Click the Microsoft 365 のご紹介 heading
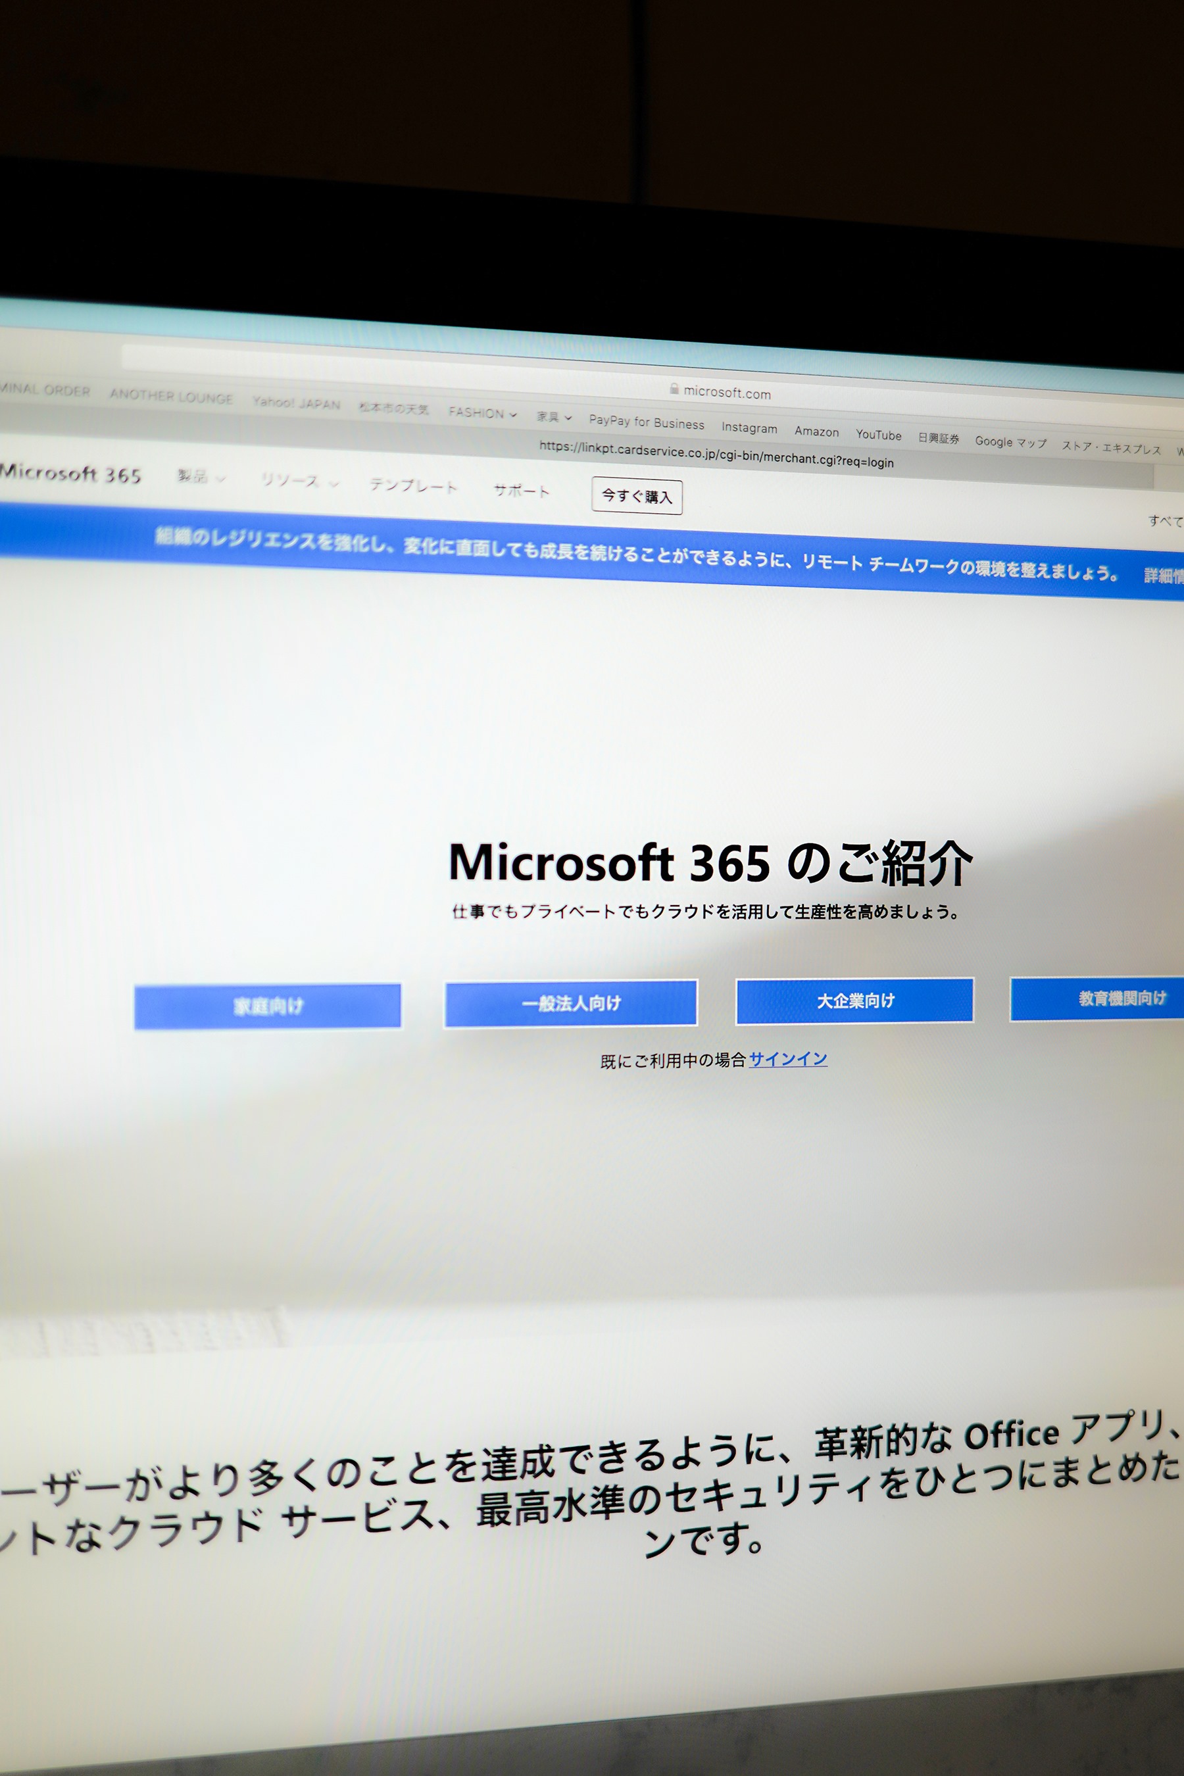This screenshot has height=1776, width=1184. [710, 863]
